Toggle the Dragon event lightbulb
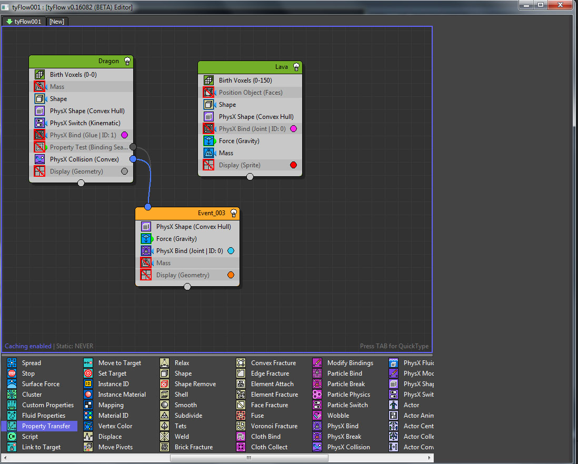This screenshot has width=578, height=464. pyautogui.click(x=127, y=61)
